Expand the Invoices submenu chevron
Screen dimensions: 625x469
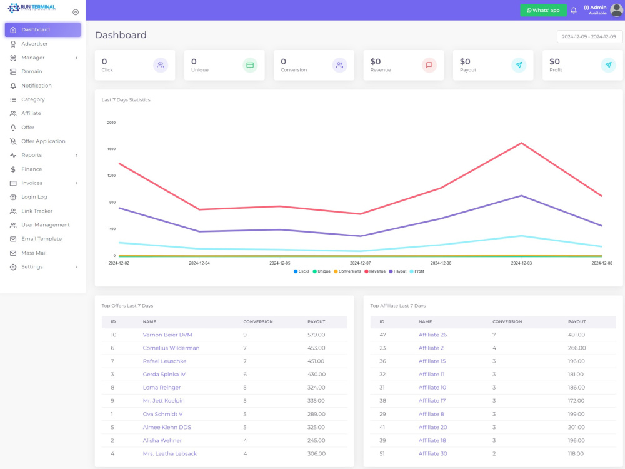76,183
